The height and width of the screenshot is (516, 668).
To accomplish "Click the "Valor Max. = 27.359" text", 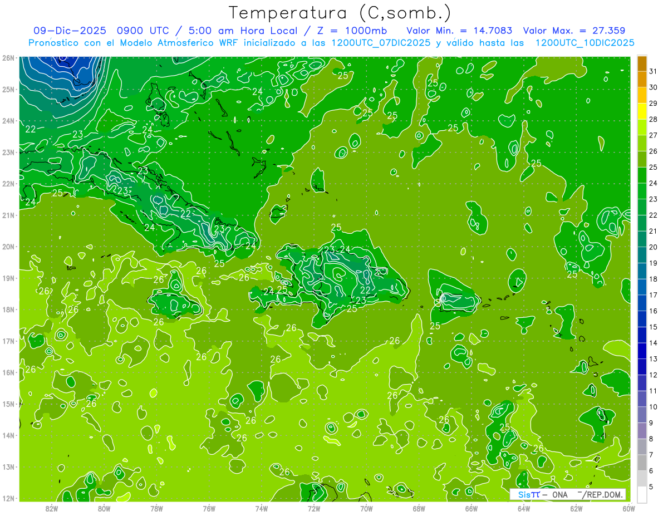I will tap(574, 31).
